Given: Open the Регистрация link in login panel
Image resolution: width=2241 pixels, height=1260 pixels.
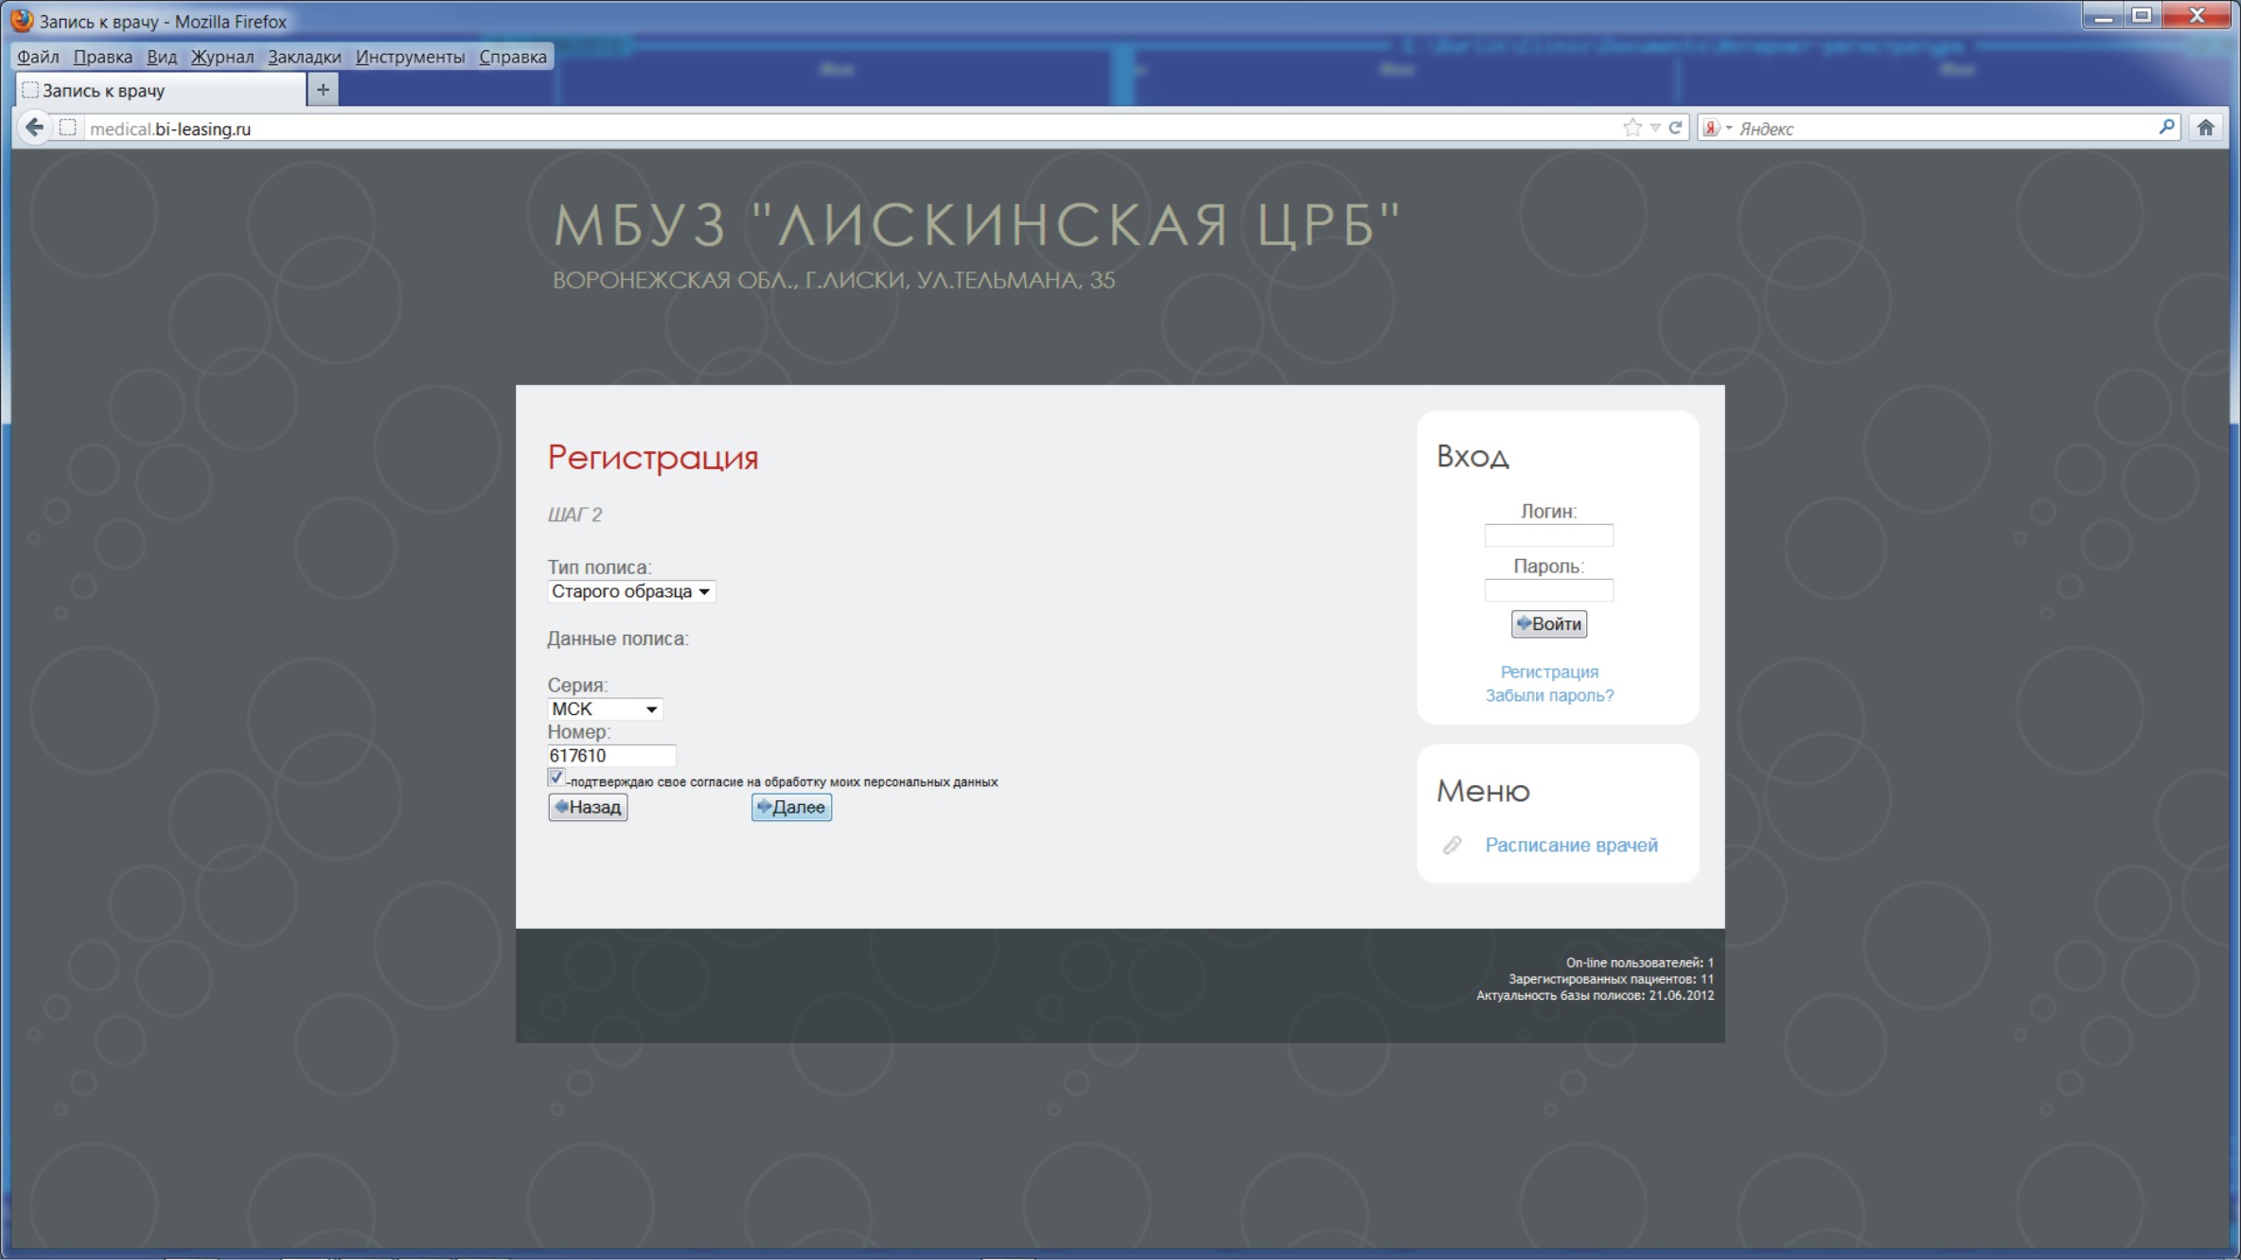Looking at the screenshot, I should click(1549, 672).
